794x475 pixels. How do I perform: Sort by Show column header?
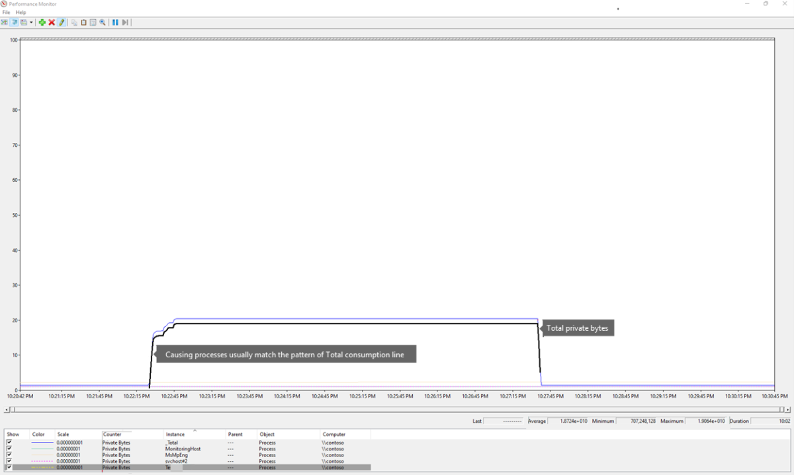pos(17,435)
